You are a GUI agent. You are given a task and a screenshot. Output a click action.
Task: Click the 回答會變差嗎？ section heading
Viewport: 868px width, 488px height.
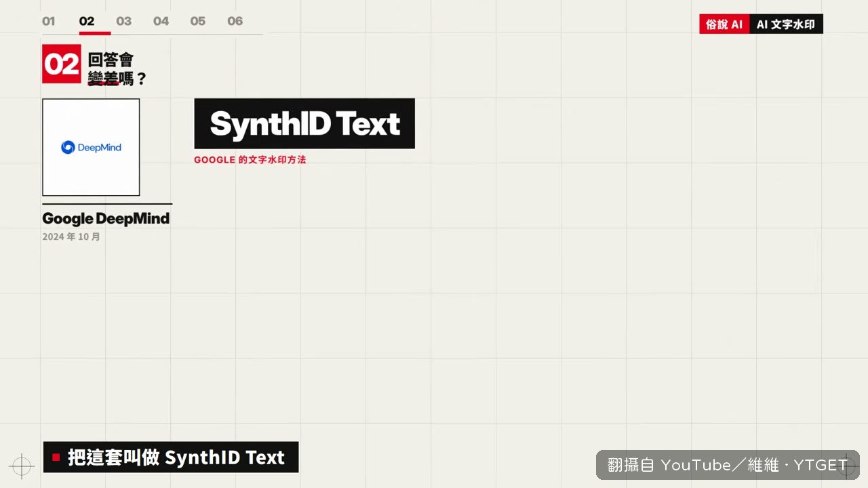point(117,70)
